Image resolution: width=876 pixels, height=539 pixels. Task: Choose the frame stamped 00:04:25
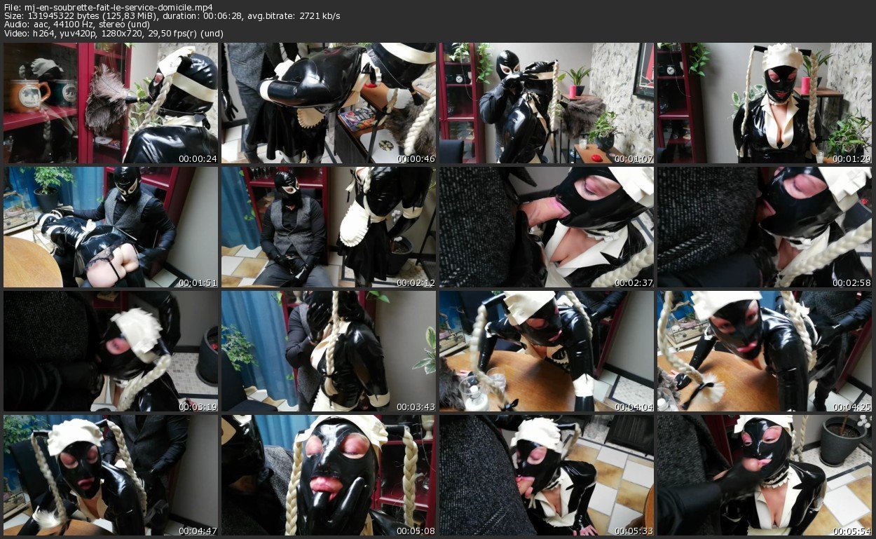coord(765,351)
